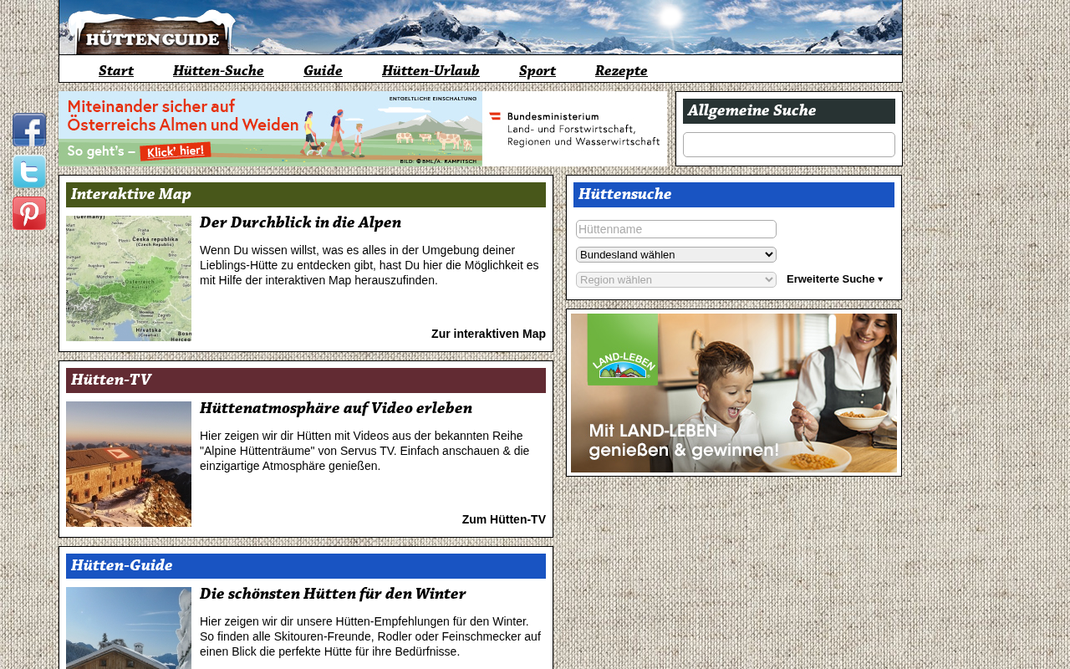Click the Bundesministerium logo in the banner
1070x669 pixels.
574,129
